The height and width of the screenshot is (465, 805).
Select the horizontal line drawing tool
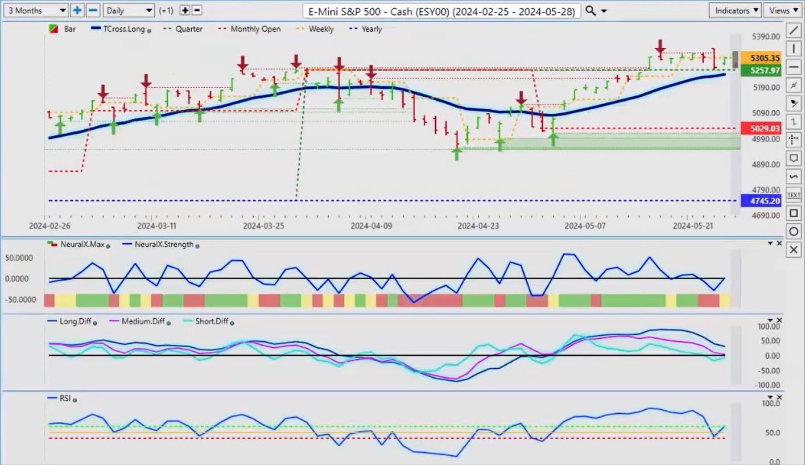click(794, 67)
